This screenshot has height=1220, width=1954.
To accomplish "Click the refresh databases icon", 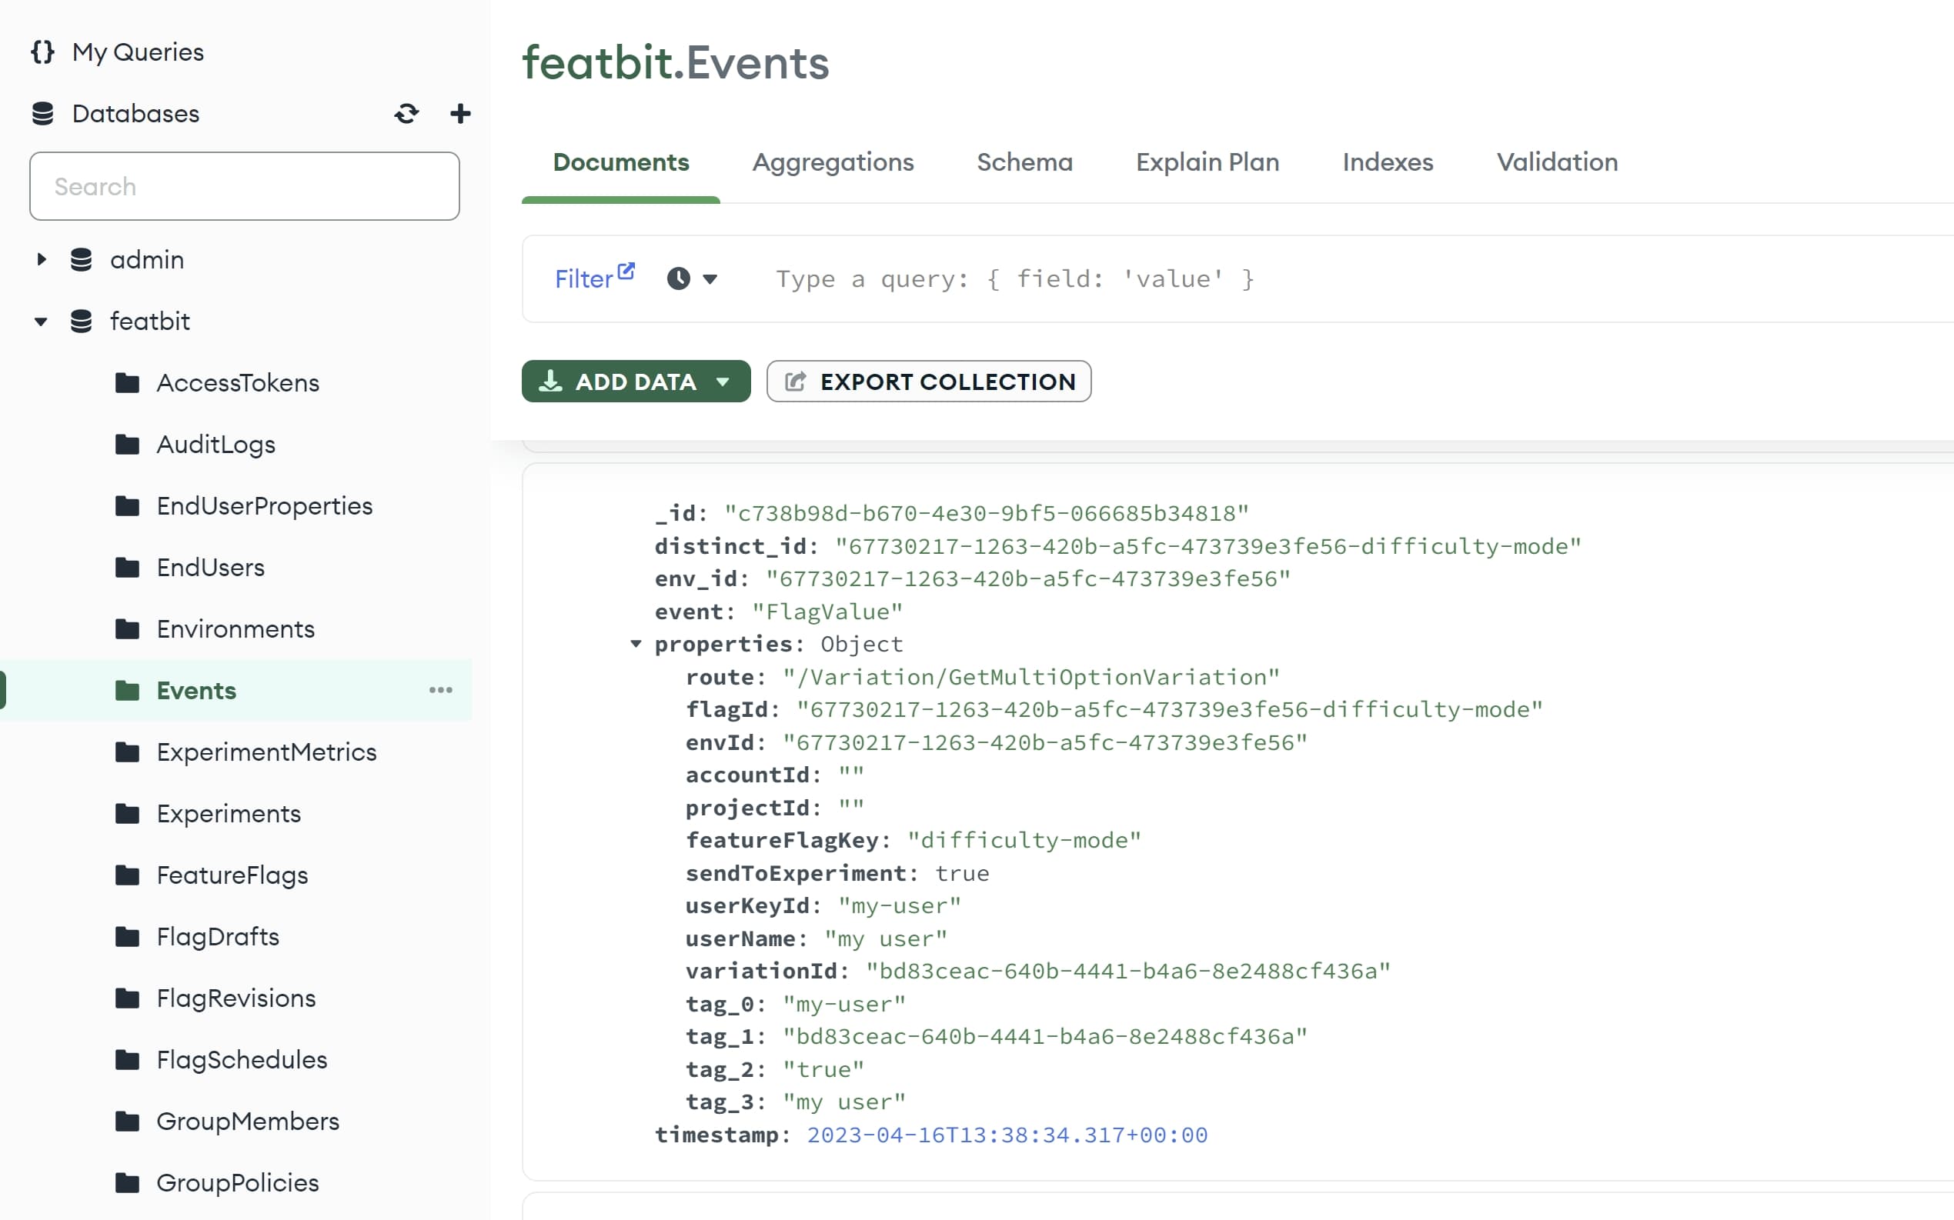I will point(406,114).
